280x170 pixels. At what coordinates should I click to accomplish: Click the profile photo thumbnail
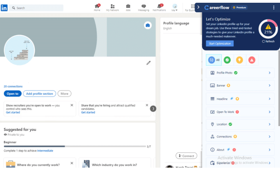(19, 50)
